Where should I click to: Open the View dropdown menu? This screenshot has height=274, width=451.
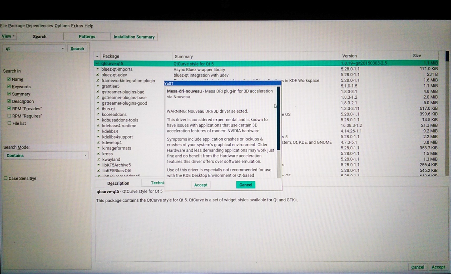coord(8,36)
